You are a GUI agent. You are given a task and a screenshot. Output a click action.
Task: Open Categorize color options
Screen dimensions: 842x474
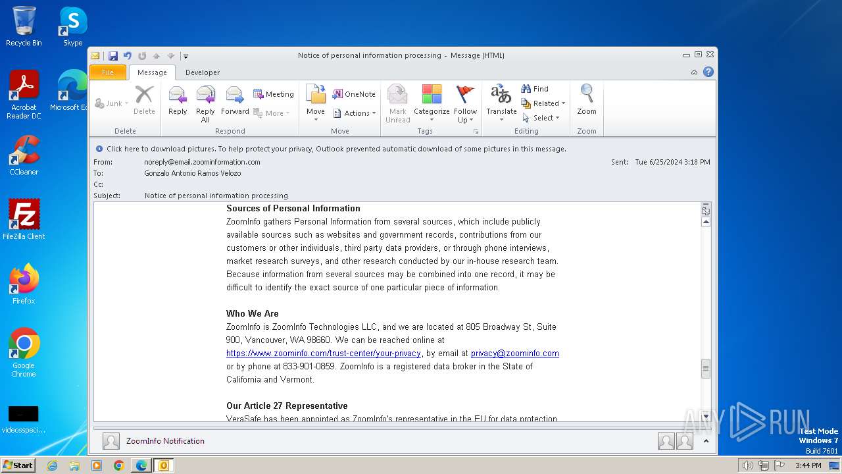tap(432, 104)
